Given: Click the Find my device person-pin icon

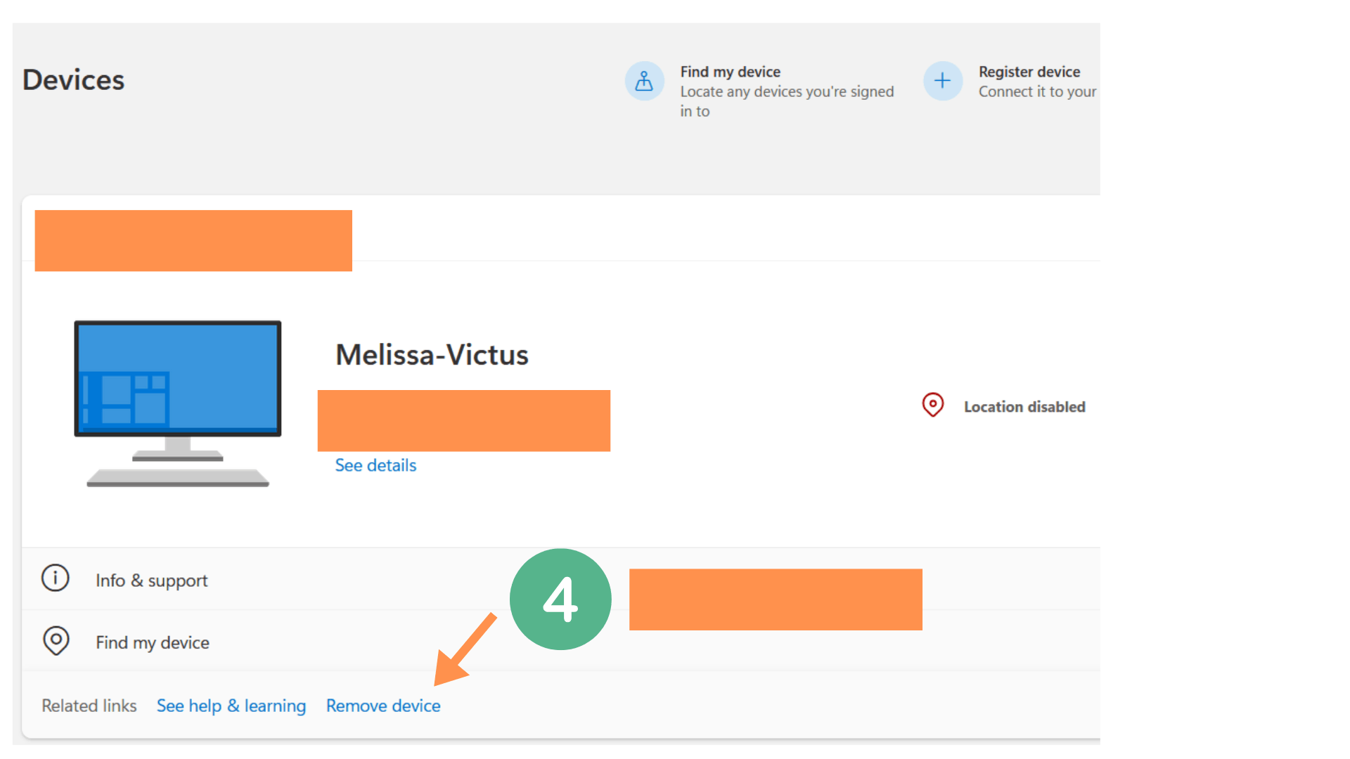Looking at the screenshot, I should (644, 82).
